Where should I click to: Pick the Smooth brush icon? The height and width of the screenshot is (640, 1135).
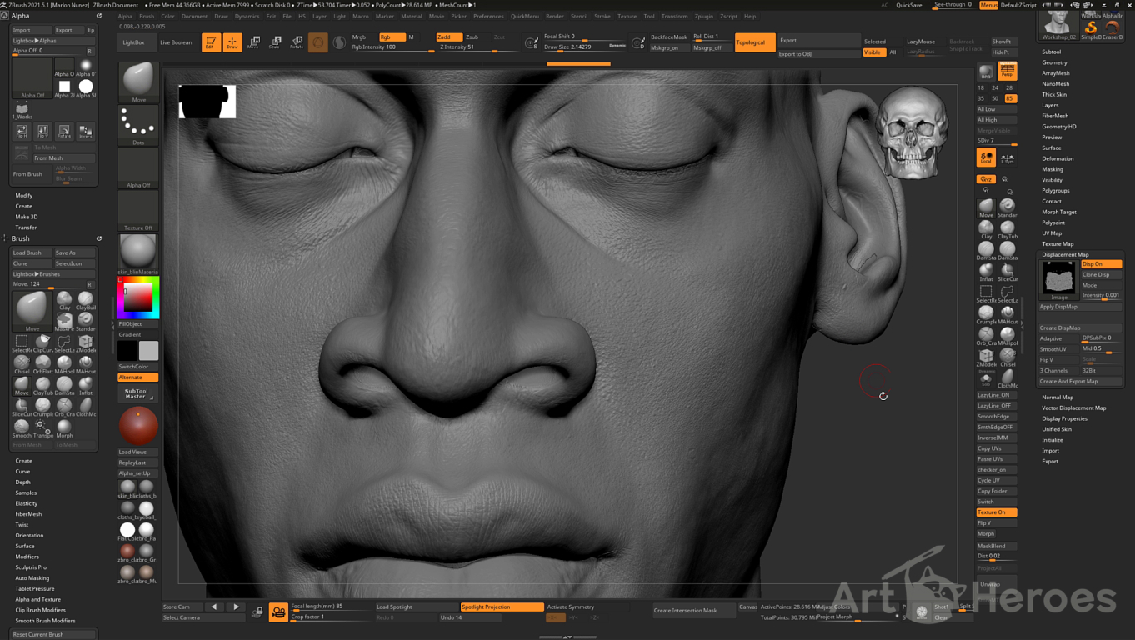pos(22,428)
